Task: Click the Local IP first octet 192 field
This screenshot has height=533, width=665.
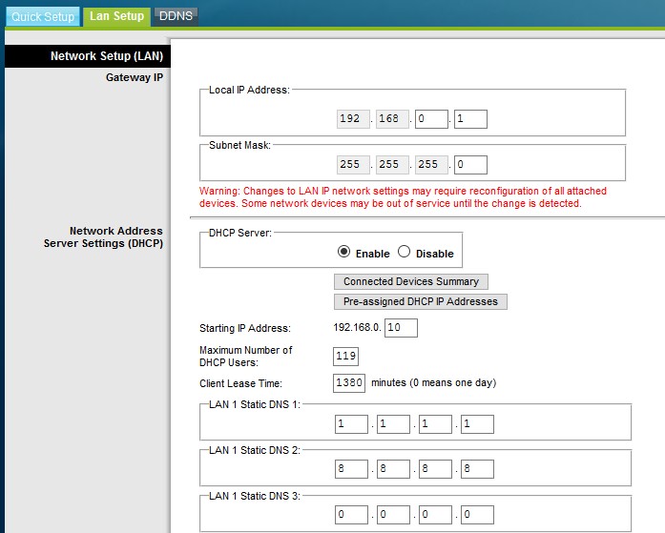Action: (353, 118)
